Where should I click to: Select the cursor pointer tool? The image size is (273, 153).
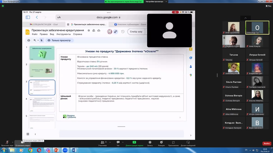41,40
